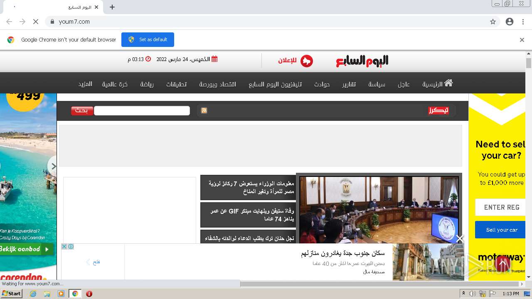The image size is (532, 299).
Task: Open Internet Explorer from taskbar
Action: coord(33,294)
